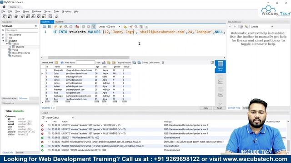Switch to the second students query tab
291x163 pixels.
tap(59, 22)
